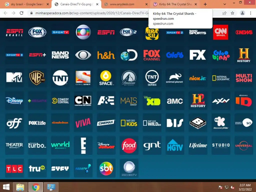Click the ESPN+ logo
The width and height of the screenshot is (256, 192).
pyautogui.click(x=37, y=55)
